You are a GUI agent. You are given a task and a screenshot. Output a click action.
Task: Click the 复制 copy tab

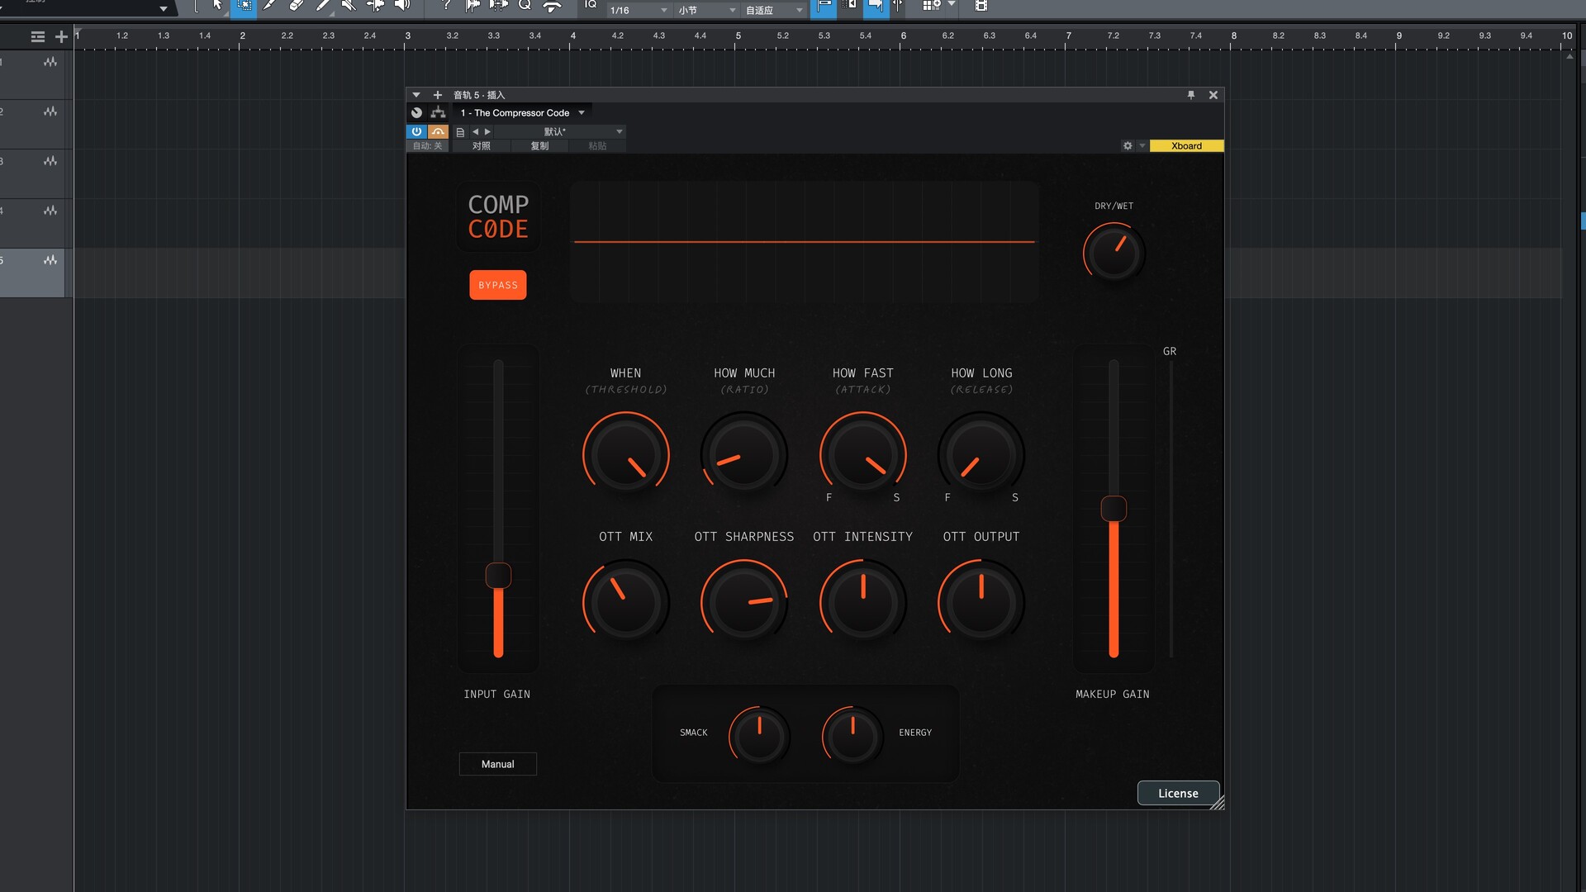click(539, 146)
